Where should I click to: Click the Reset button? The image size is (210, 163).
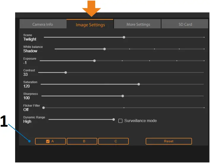[169, 141]
